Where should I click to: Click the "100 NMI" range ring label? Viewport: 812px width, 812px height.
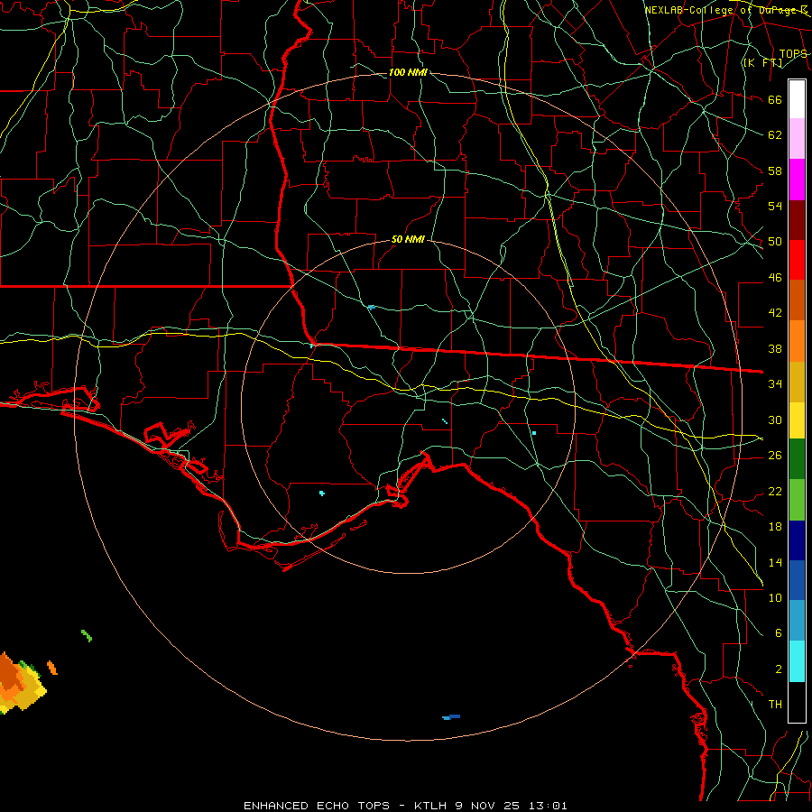[x=408, y=72]
